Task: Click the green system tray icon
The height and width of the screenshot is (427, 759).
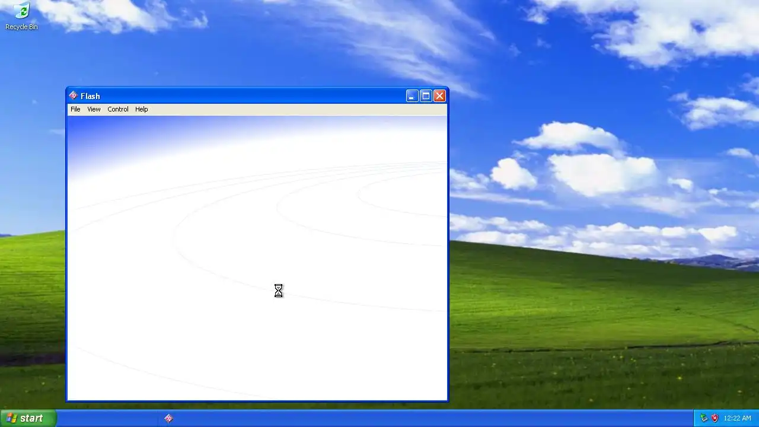Action: (x=704, y=418)
